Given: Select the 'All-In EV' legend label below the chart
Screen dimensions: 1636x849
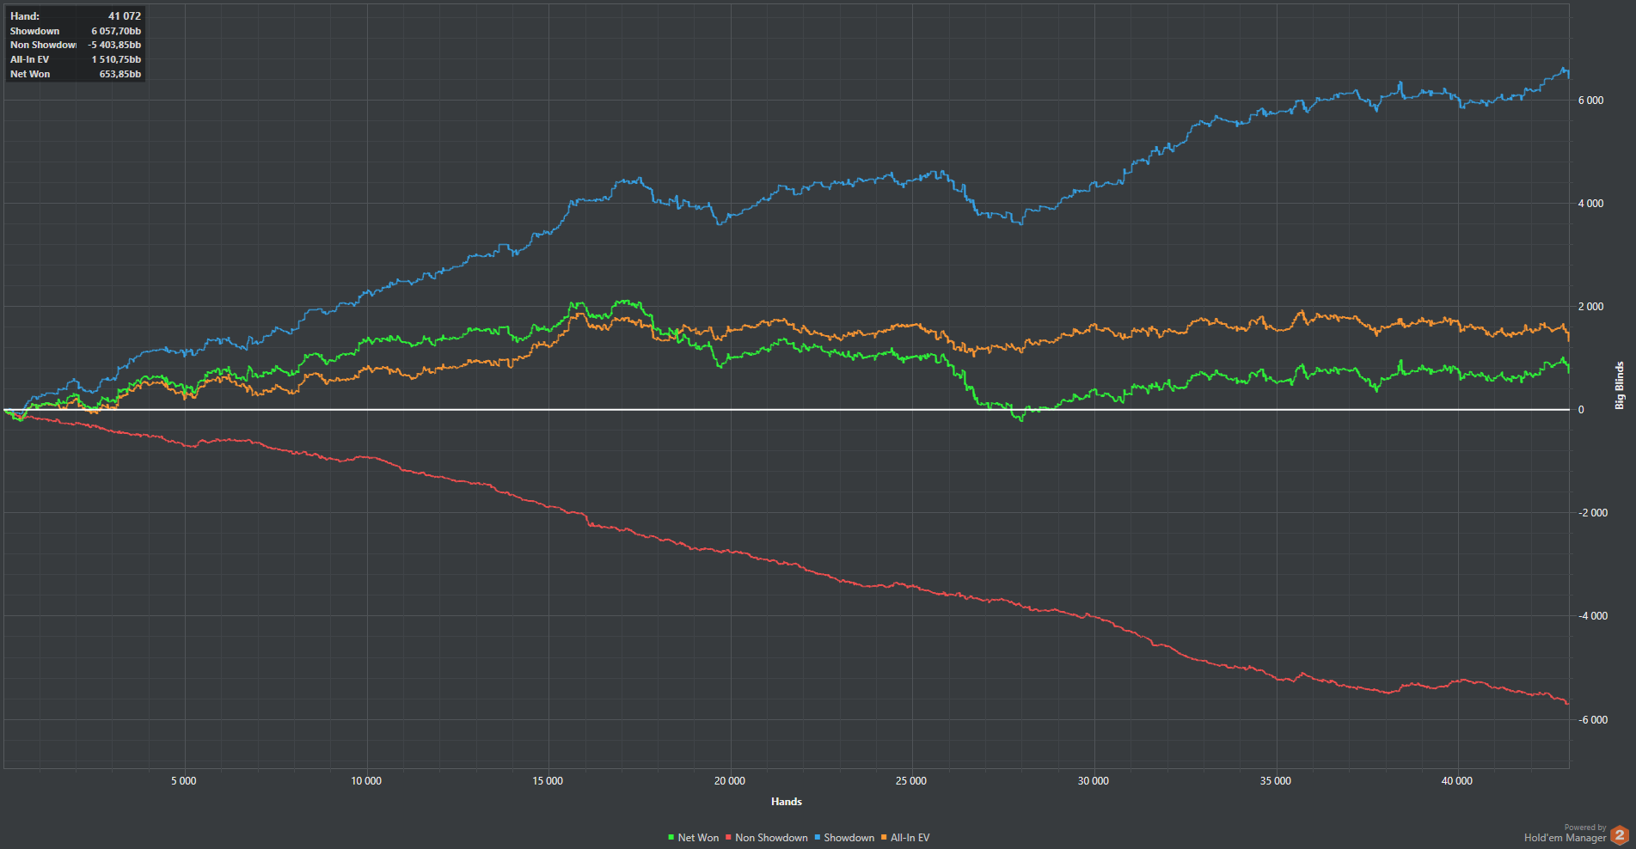Looking at the screenshot, I should pyautogui.click(x=910, y=838).
